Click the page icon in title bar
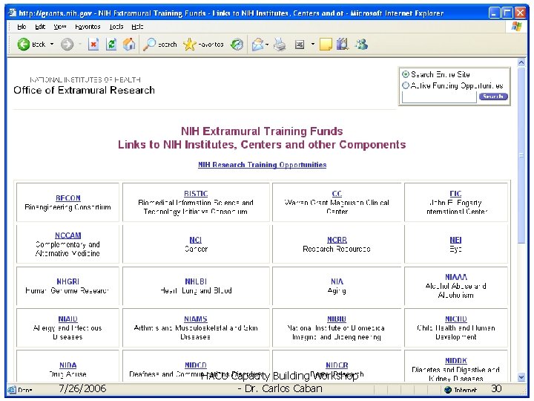This screenshot has height=401, width=534. coord(13,13)
